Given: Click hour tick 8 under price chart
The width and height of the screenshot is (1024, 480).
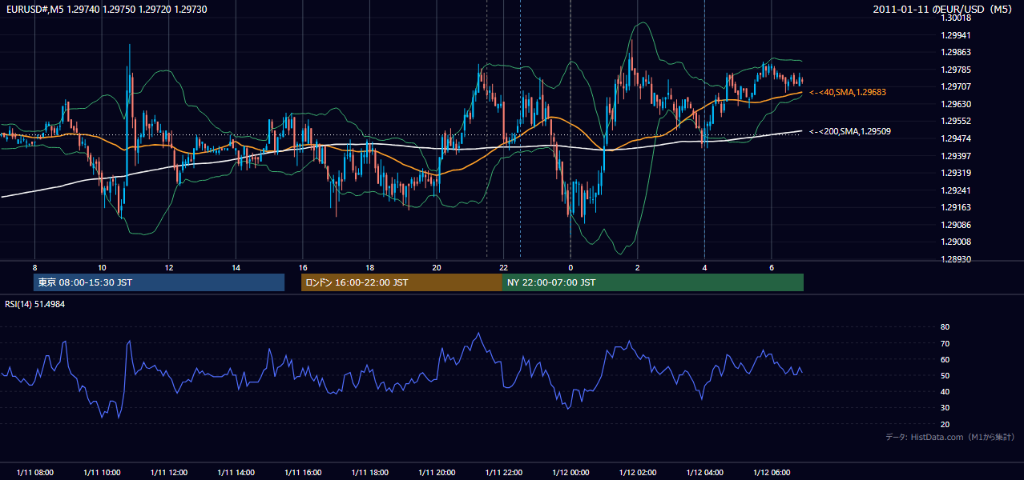Looking at the screenshot, I should pos(34,267).
